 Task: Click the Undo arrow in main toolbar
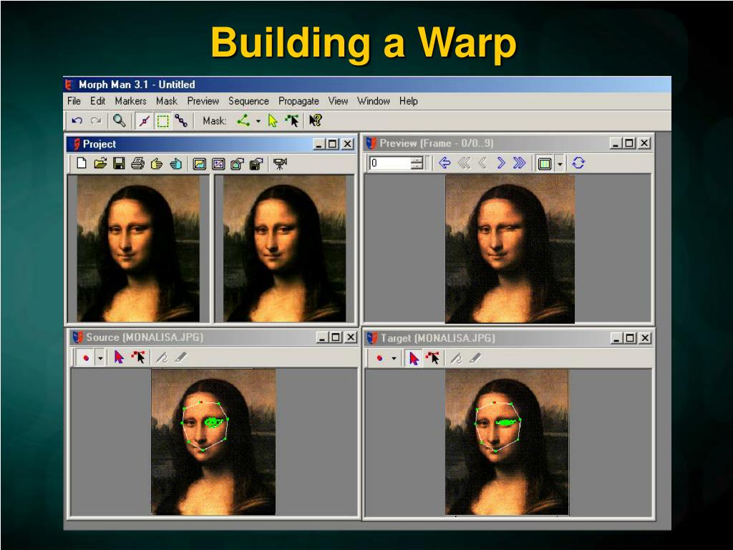[x=77, y=120]
